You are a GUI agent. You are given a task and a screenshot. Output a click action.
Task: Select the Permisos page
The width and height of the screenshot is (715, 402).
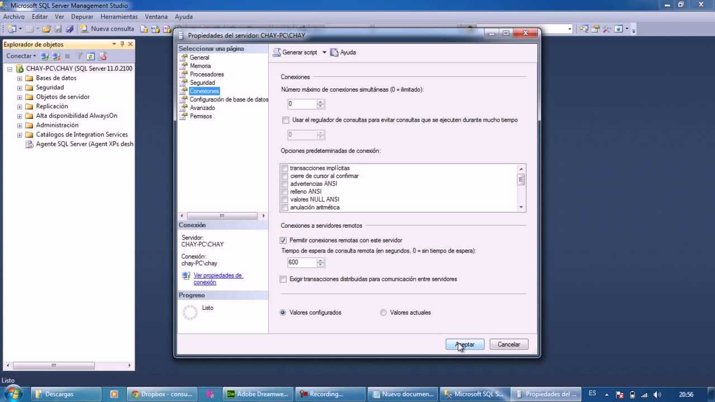point(201,116)
